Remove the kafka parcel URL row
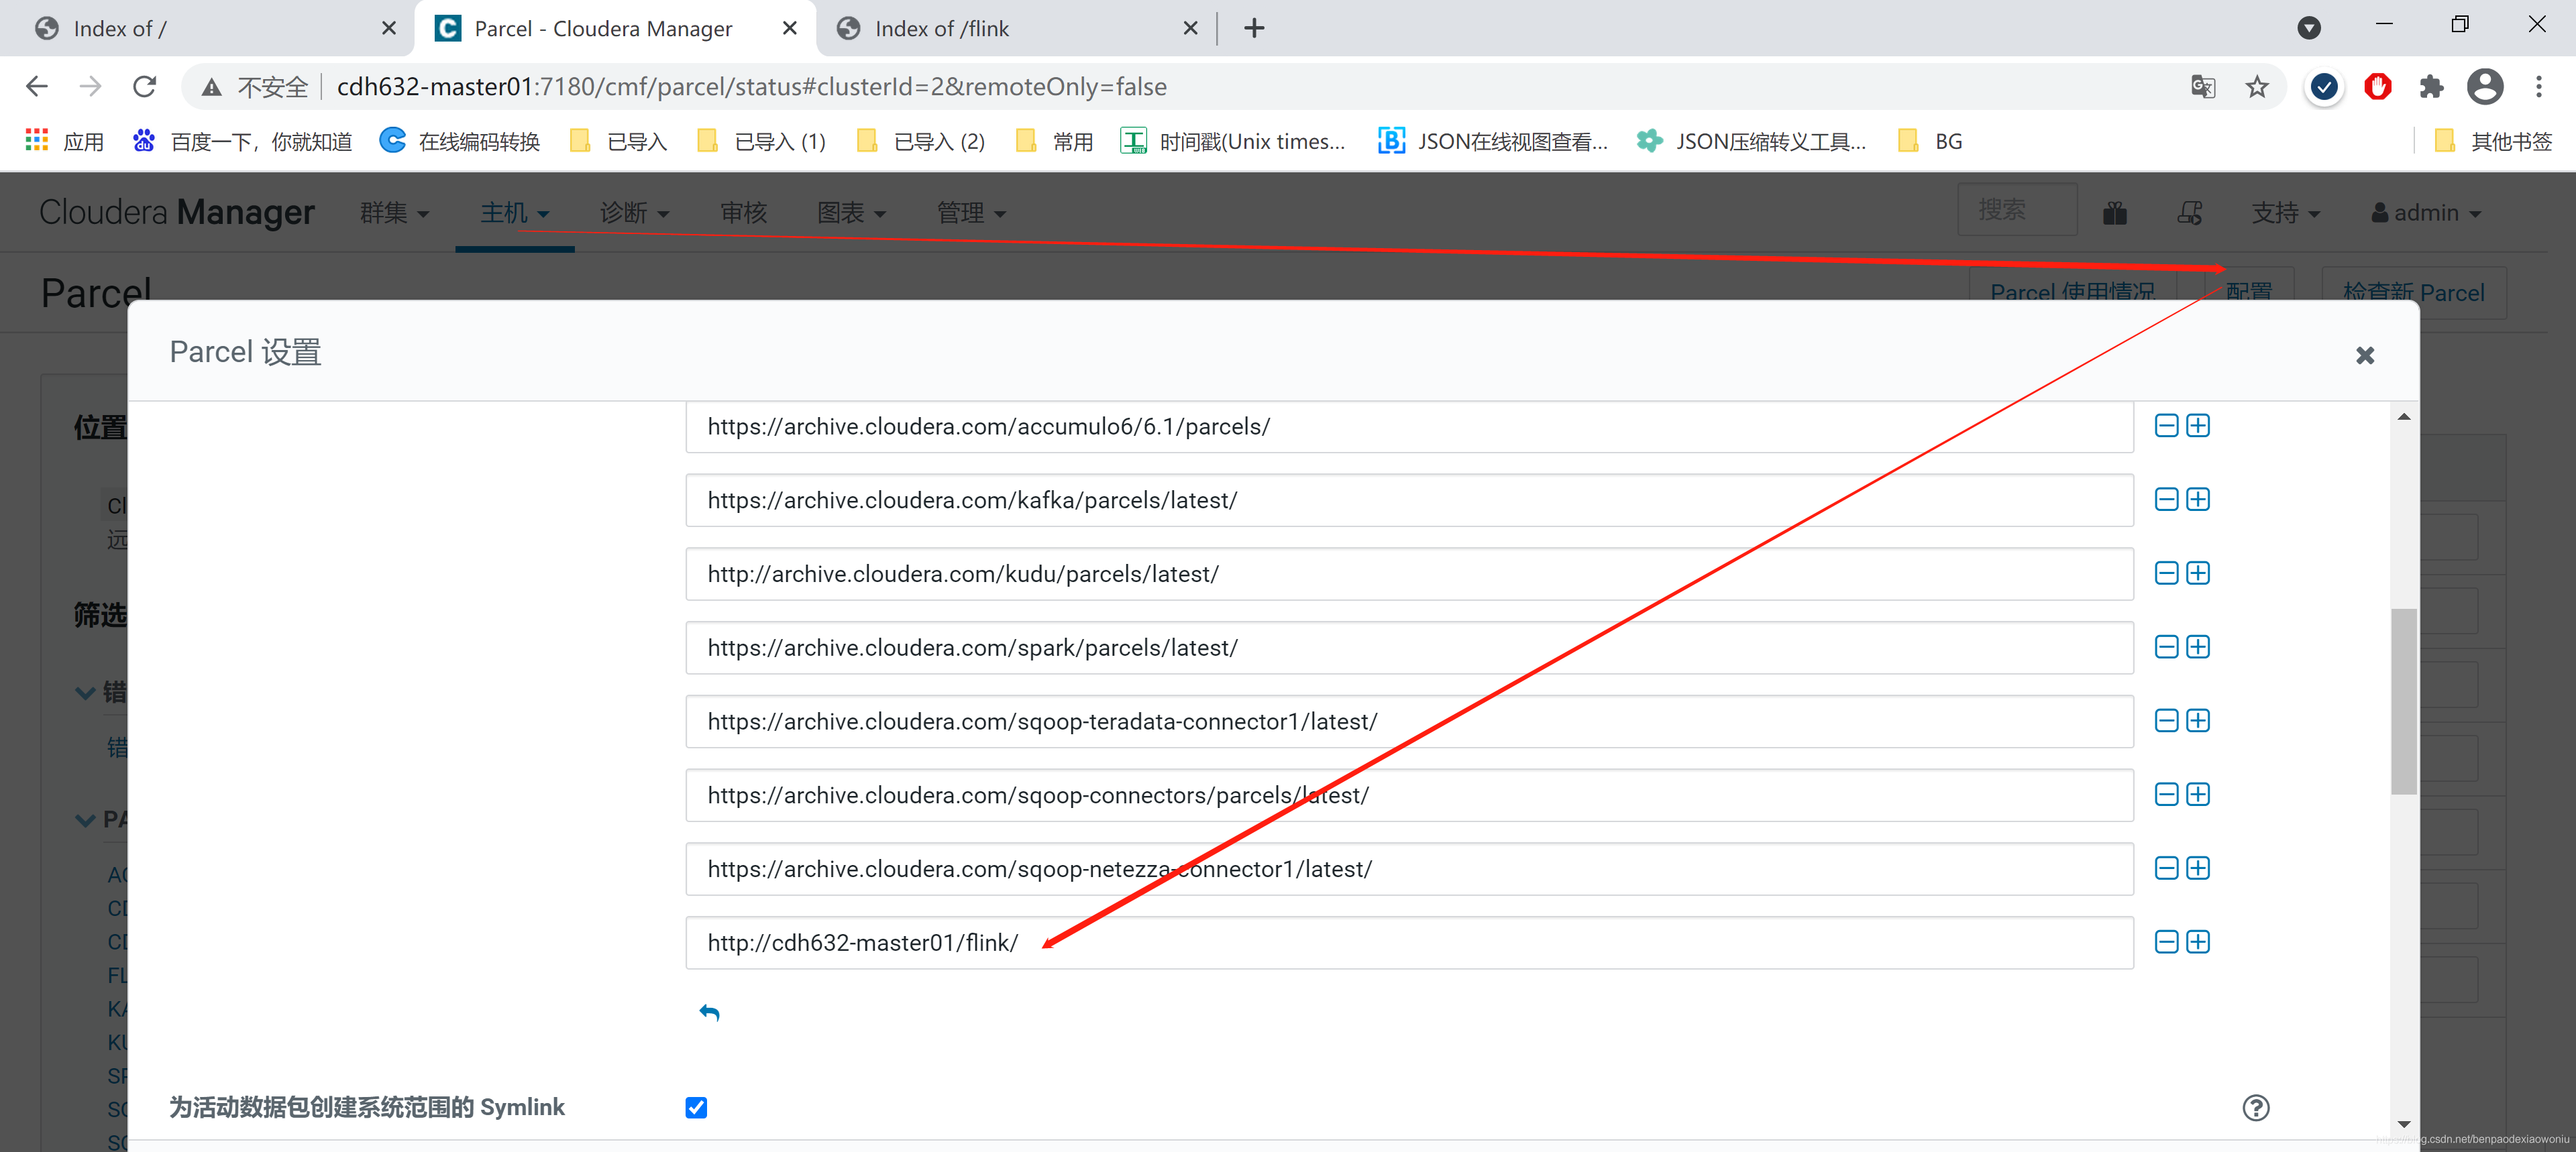2576x1152 pixels. coord(2166,499)
